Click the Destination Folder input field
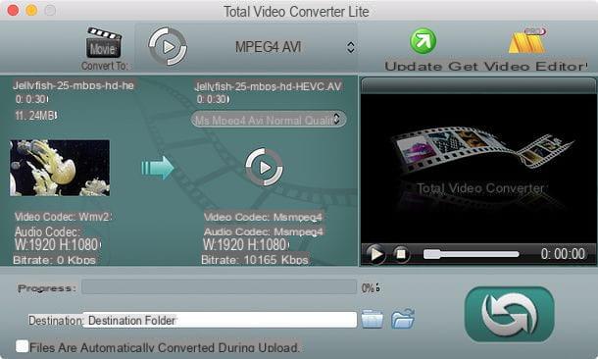 [221, 320]
